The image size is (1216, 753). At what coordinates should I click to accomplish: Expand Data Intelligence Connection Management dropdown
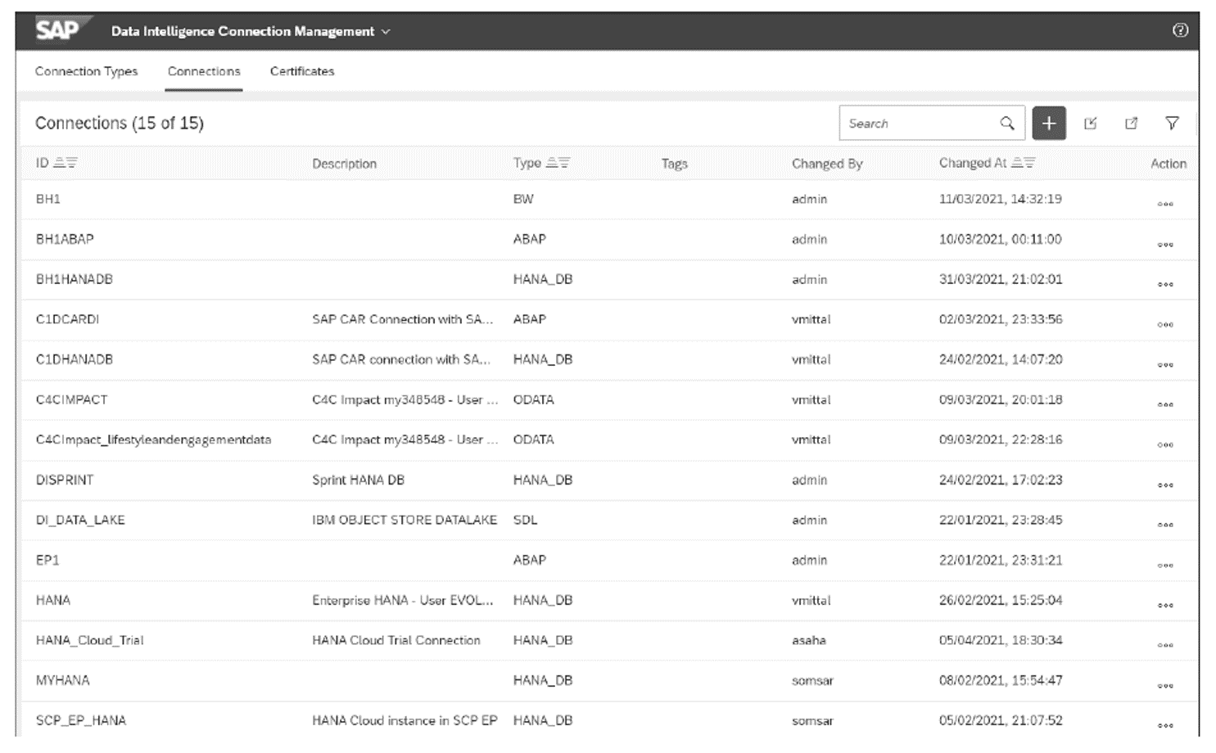click(x=386, y=32)
